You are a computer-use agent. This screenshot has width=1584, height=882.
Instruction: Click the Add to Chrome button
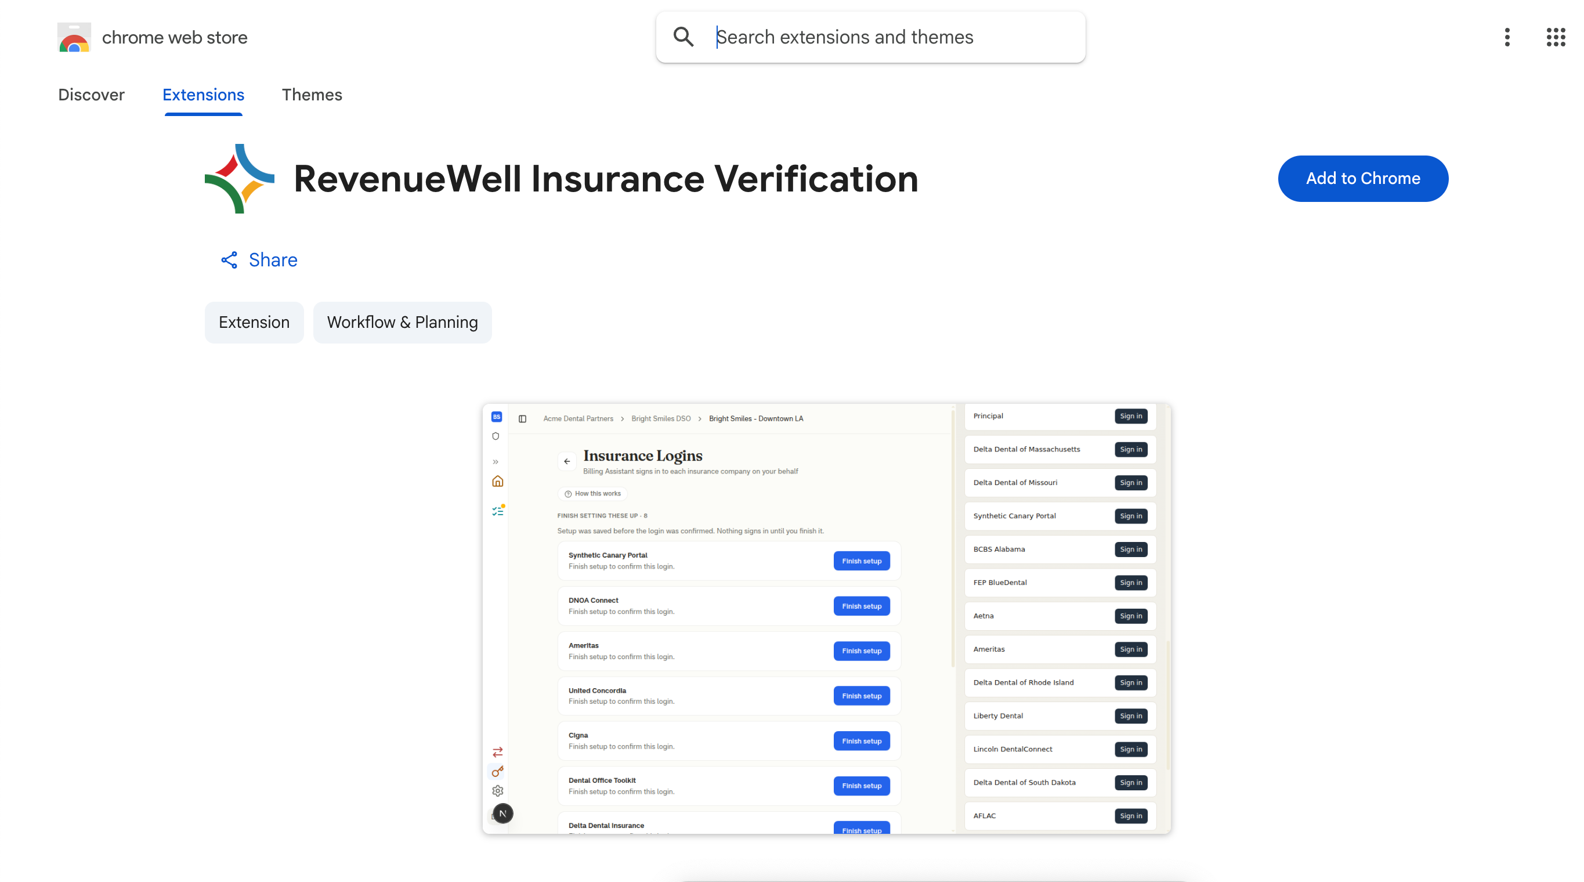click(x=1362, y=178)
